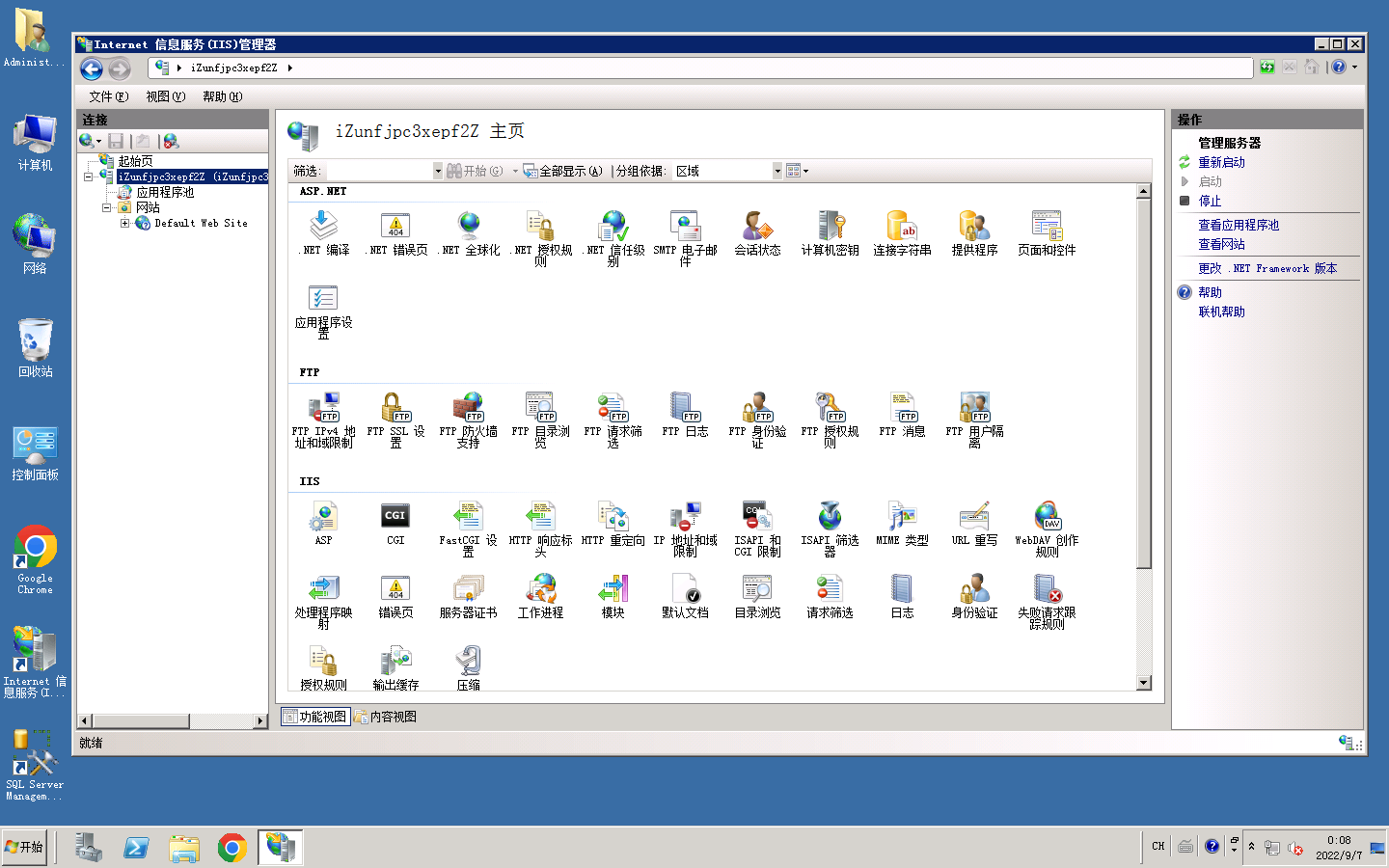Open the 帮助 menu

tap(222, 96)
